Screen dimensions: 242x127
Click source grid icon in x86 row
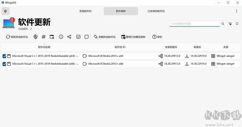[x=213, y=64]
